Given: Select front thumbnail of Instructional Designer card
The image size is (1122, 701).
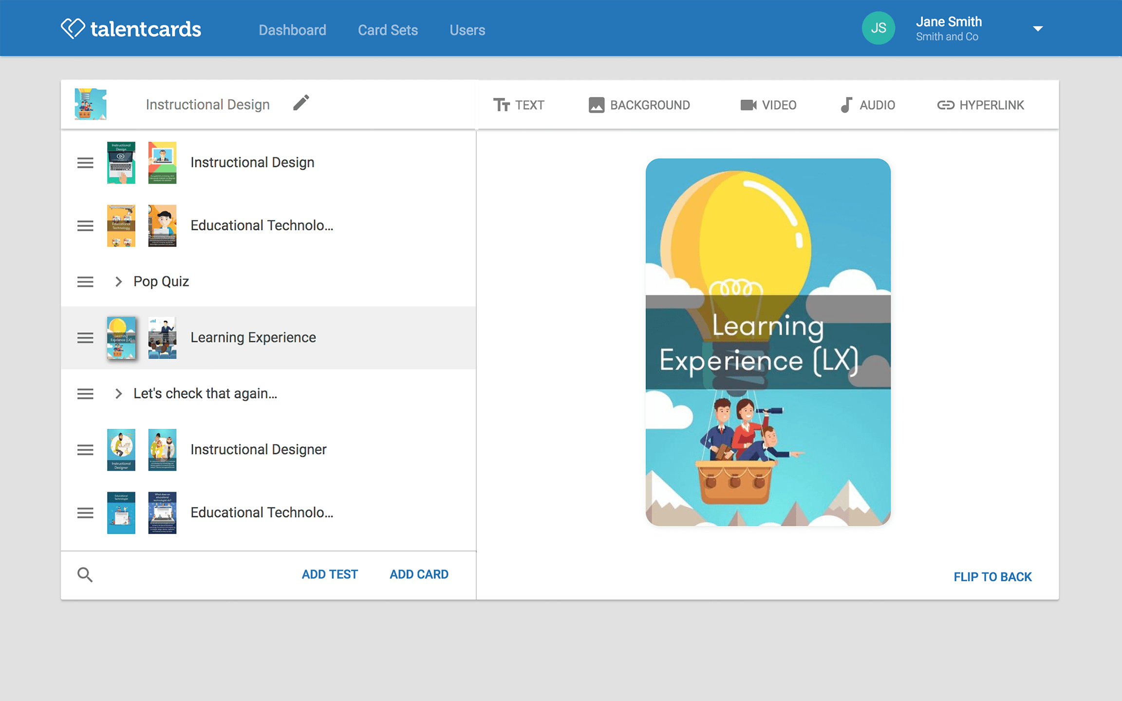Looking at the screenshot, I should (x=121, y=450).
